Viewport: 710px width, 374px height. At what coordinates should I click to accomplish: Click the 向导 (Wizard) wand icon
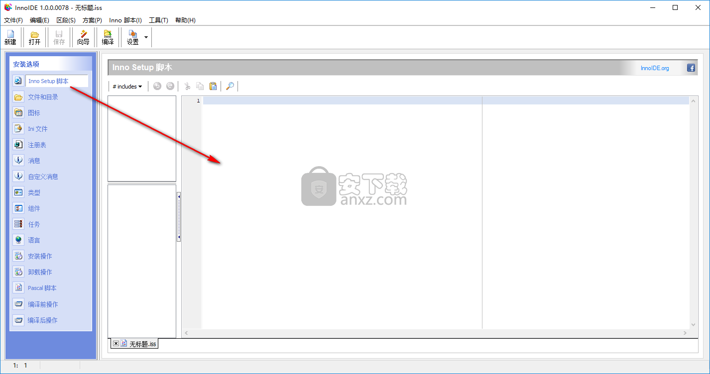tap(84, 34)
